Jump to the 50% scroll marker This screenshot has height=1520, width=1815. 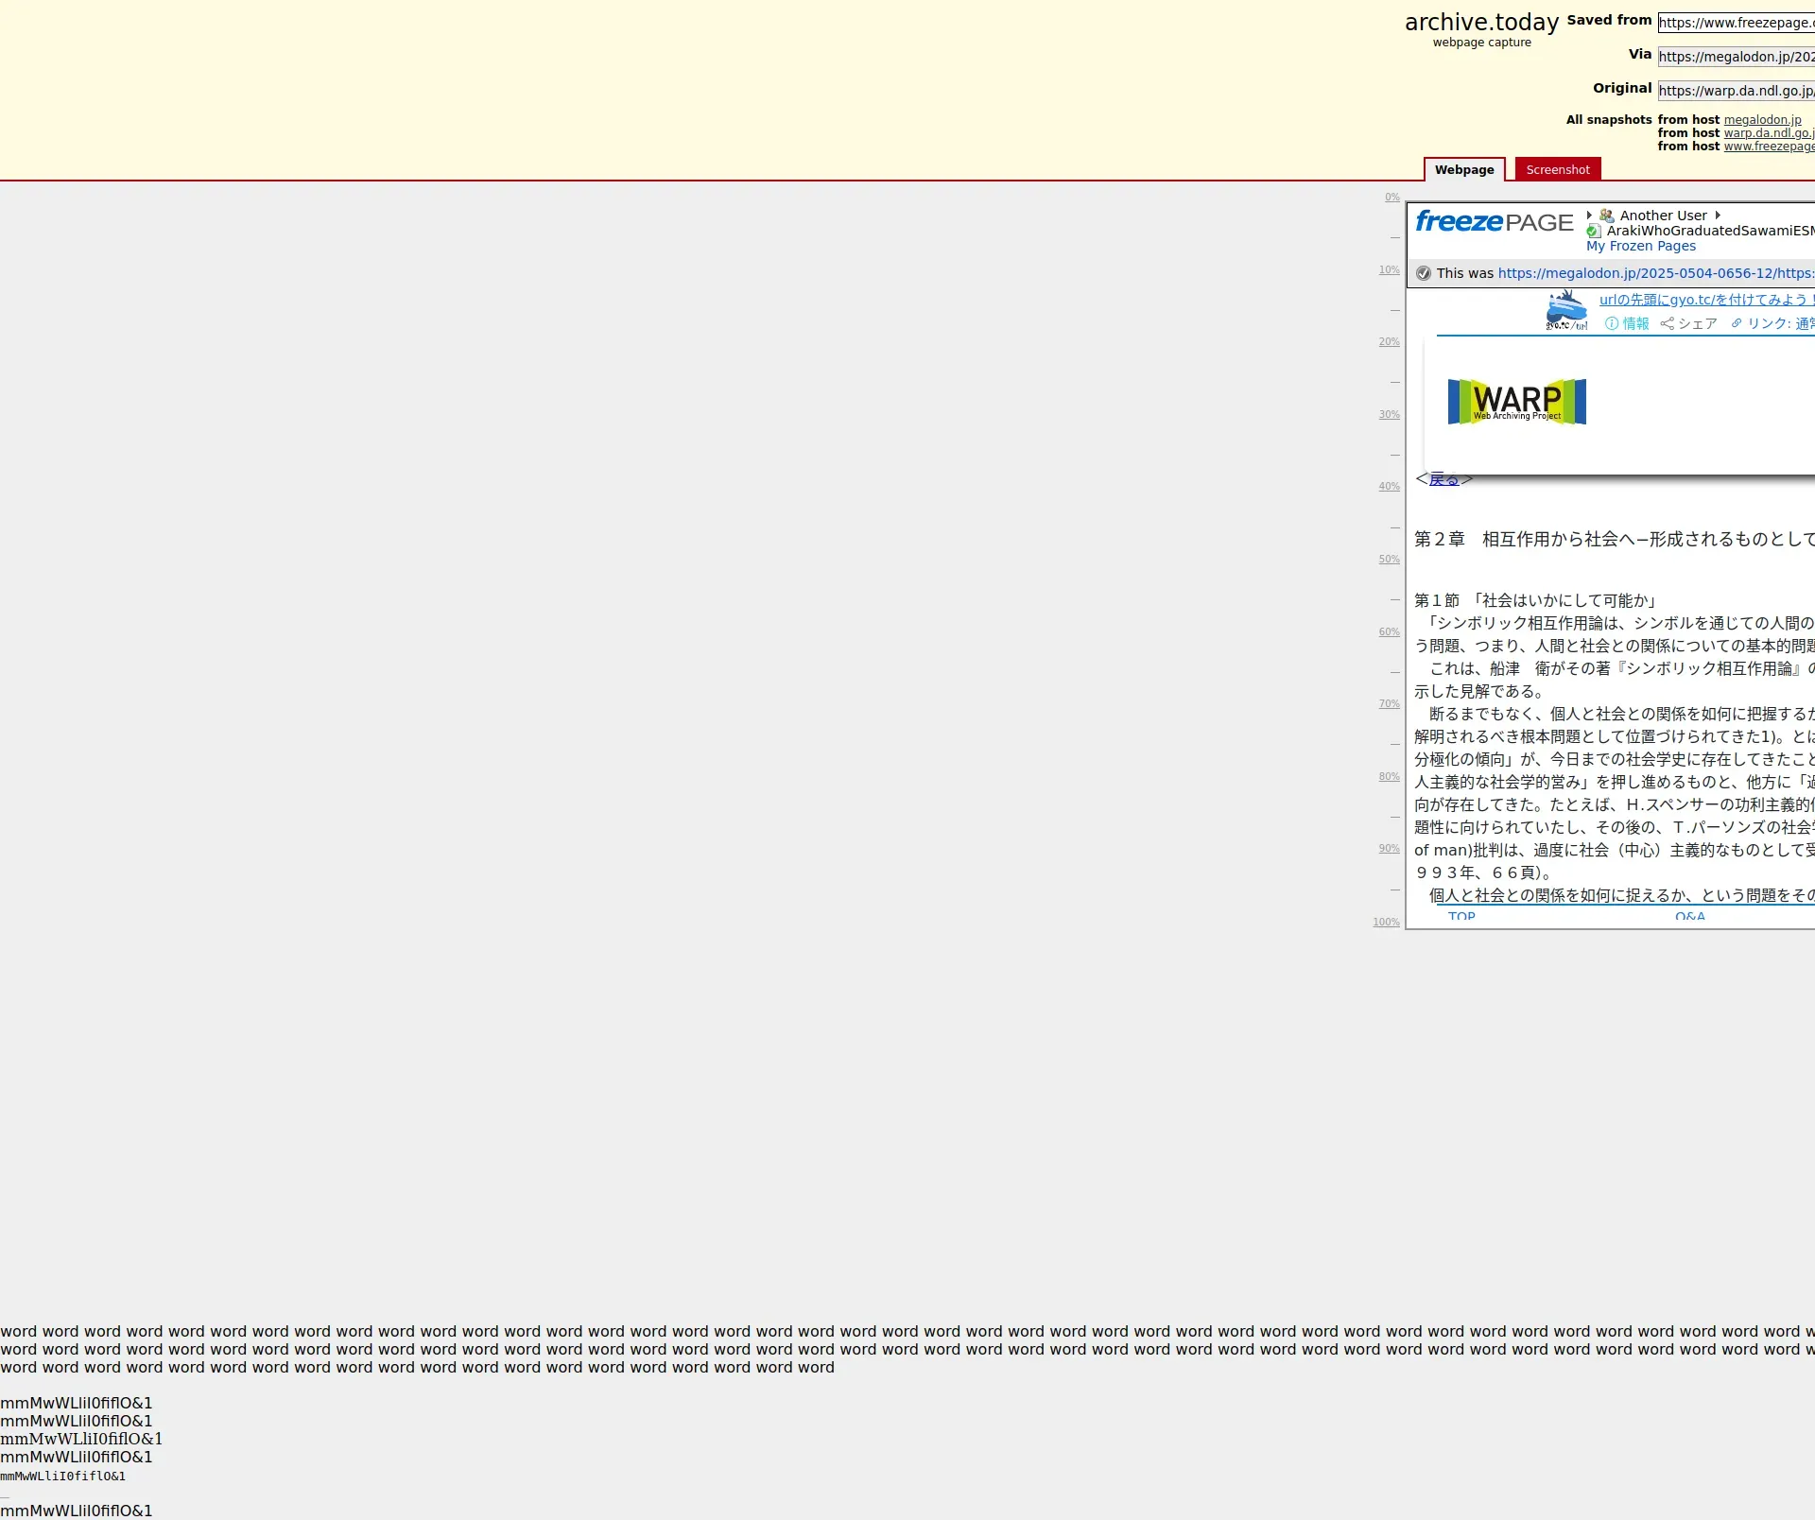click(1389, 560)
